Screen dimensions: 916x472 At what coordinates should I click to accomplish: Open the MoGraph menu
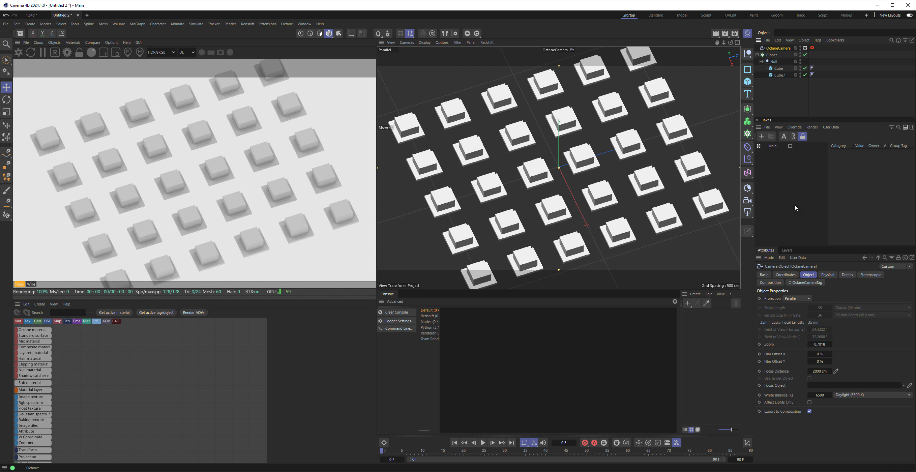[137, 24]
